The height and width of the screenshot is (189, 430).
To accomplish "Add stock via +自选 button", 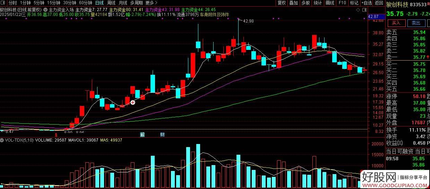I will coord(367,3).
